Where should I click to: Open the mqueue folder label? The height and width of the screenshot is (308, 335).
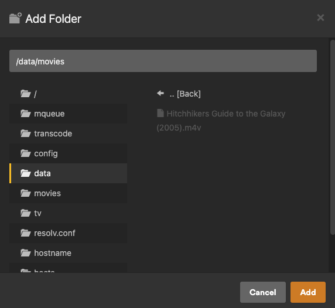[x=49, y=114]
